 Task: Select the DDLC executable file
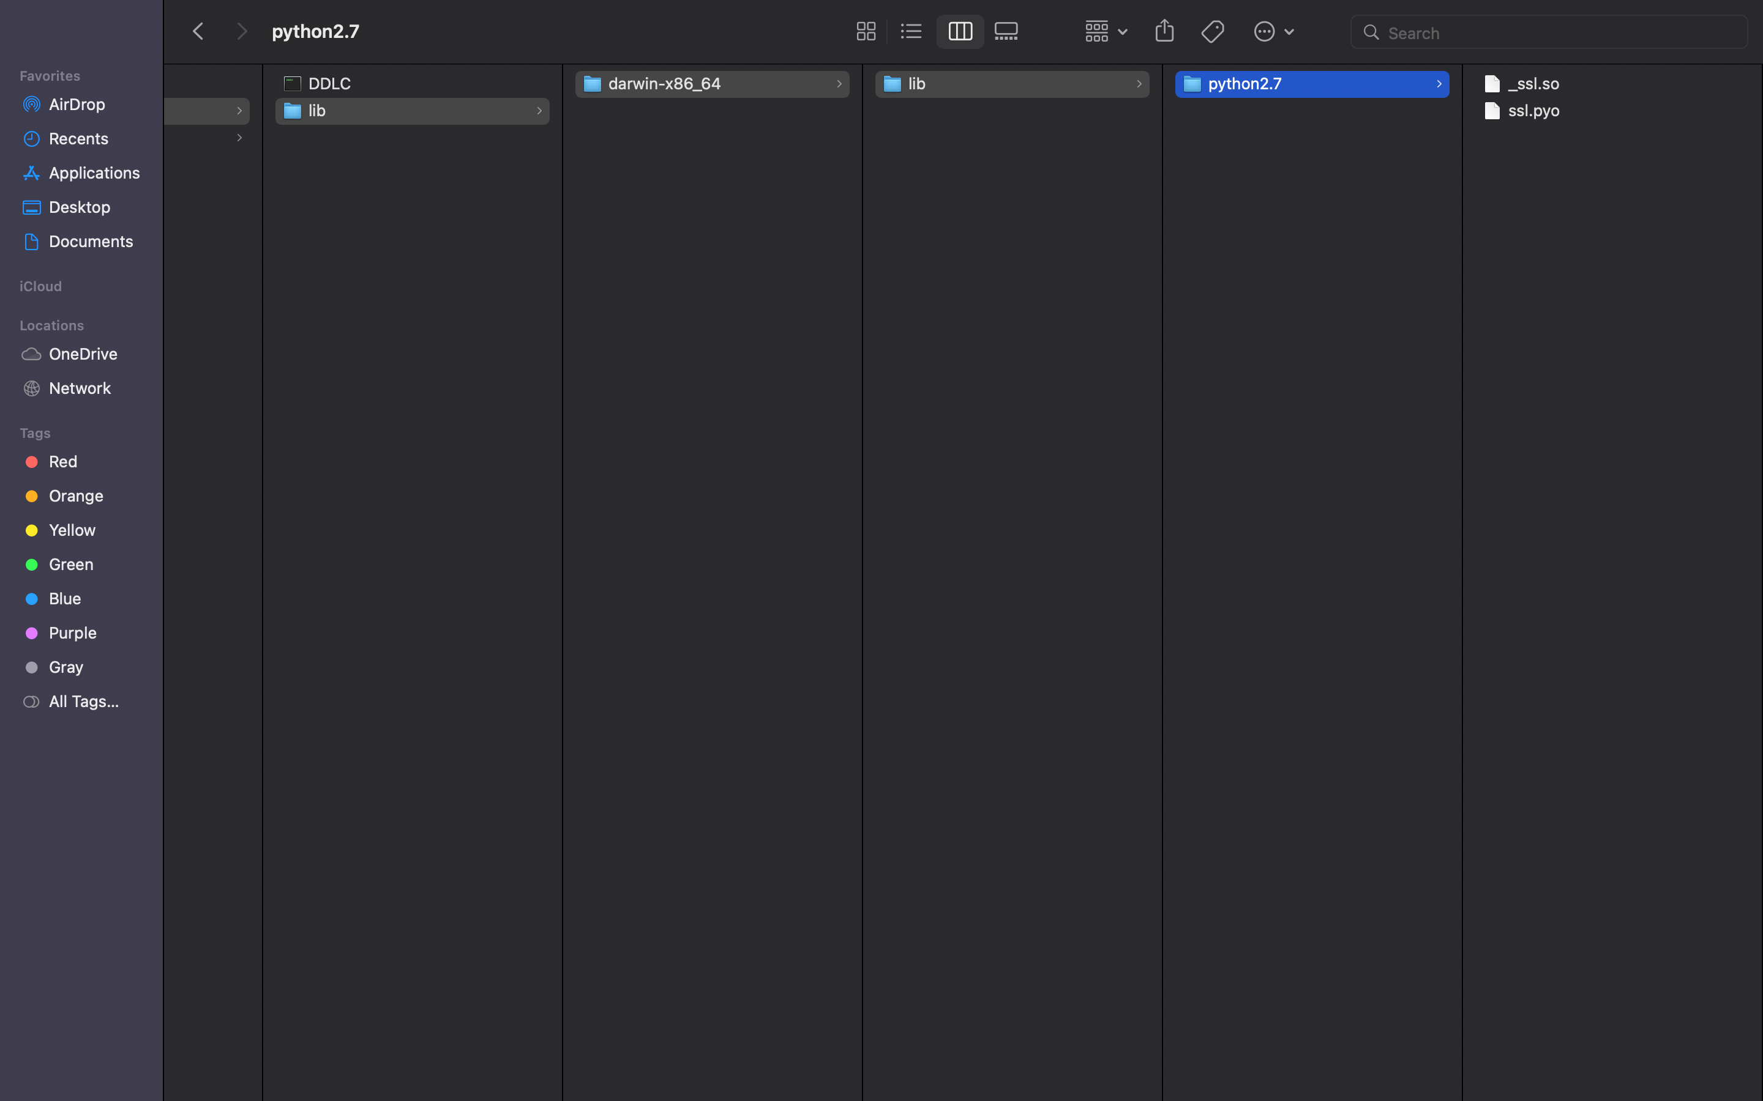413,84
